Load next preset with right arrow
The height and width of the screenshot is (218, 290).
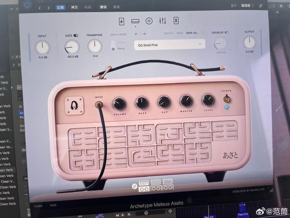(x=144, y=34)
